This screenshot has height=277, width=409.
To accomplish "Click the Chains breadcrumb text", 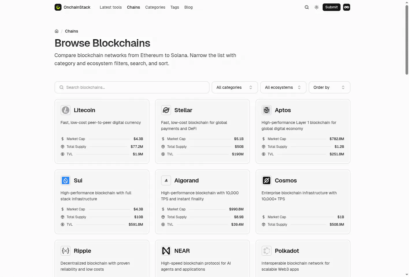I will pos(71,31).
